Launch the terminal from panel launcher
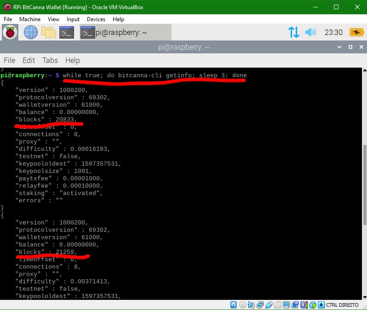 click(x=67, y=32)
